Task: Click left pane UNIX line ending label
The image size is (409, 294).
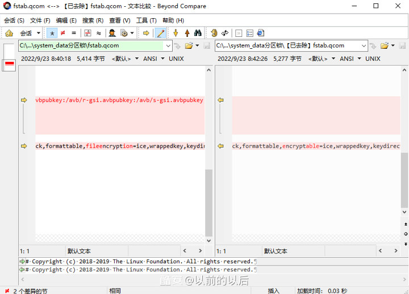Action: click(x=176, y=58)
